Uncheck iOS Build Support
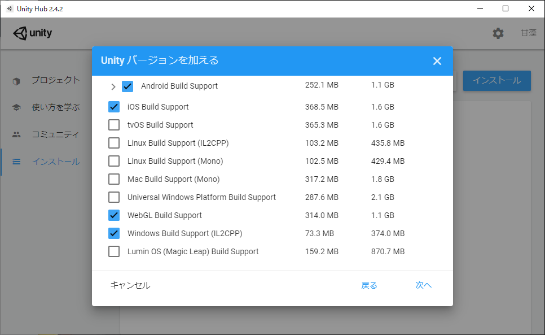 [x=114, y=107]
